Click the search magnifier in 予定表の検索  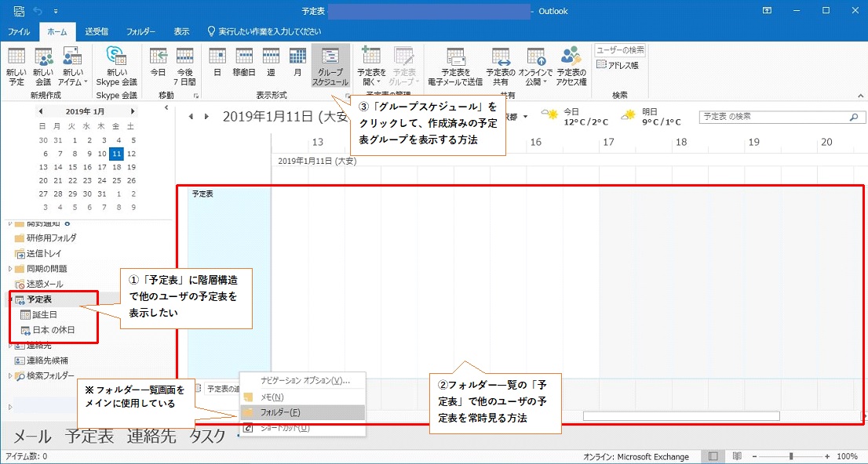pyautogui.click(x=854, y=118)
